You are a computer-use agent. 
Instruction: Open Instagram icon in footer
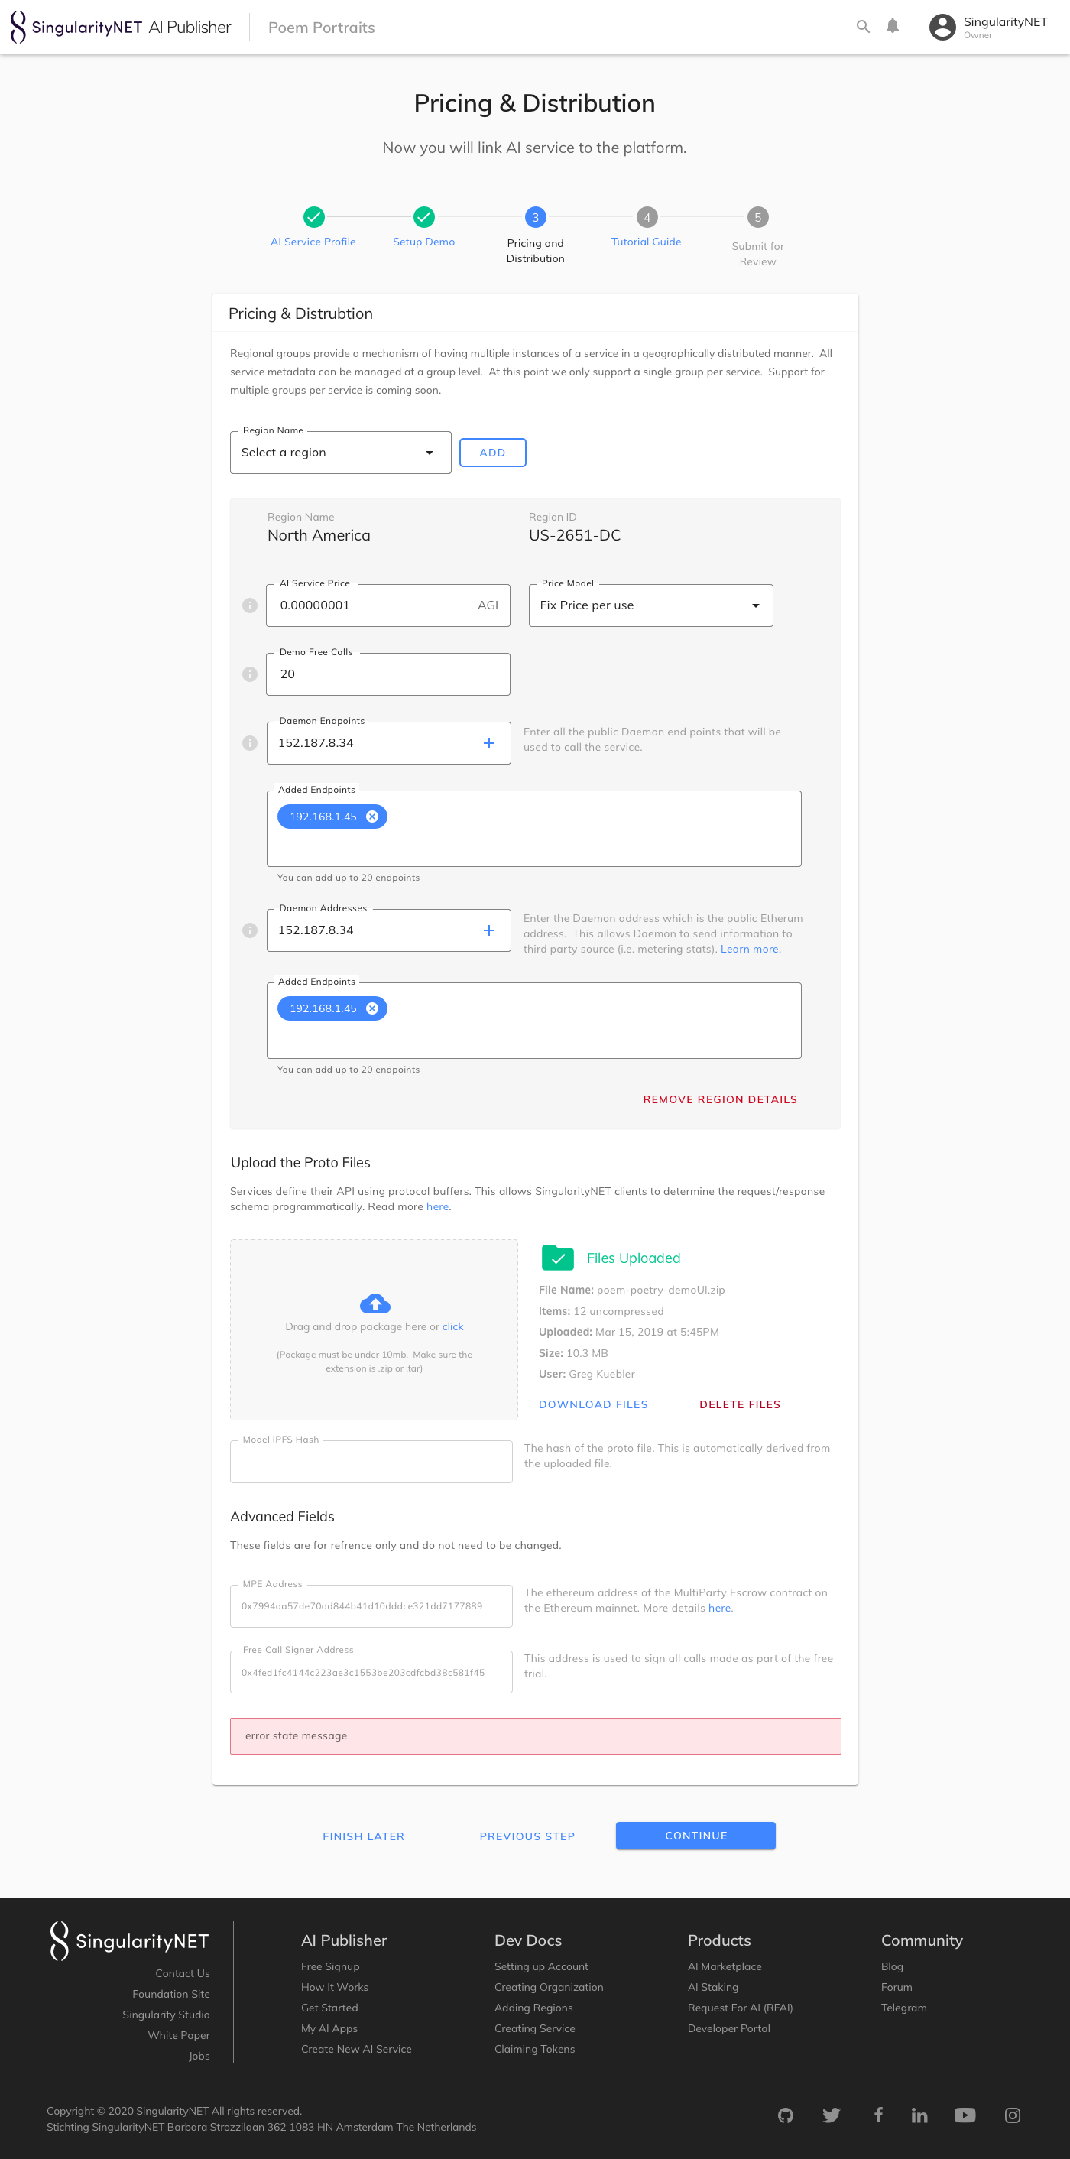pos(1012,2115)
